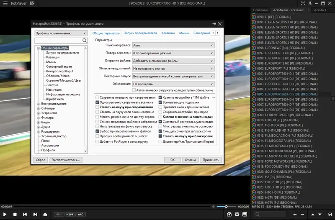Adjust the volume slider
Viewport: 335px width, 220px height.
pos(226,207)
